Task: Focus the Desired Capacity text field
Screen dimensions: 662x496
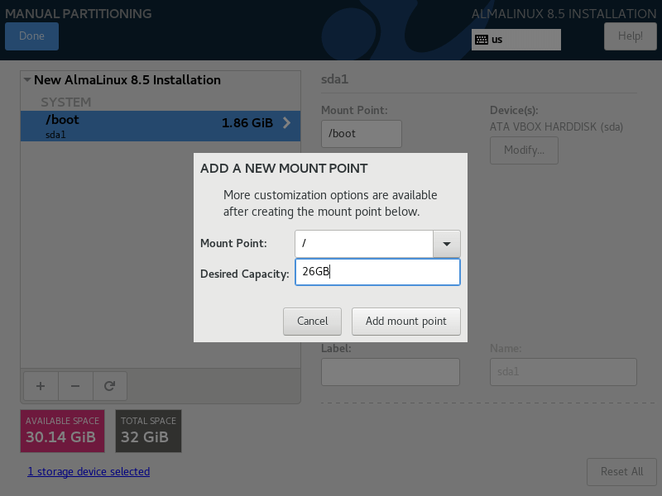Action: click(x=377, y=272)
